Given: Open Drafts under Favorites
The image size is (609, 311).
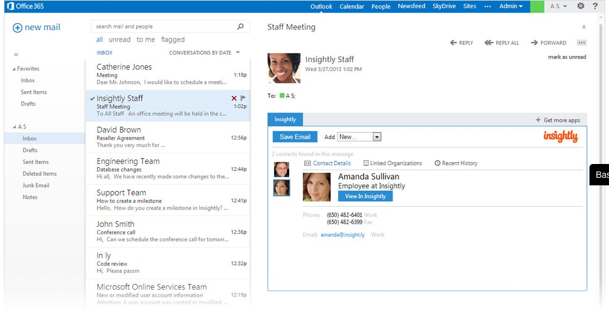Looking at the screenshot, I should pyautogui.click(x=28, y=104).
